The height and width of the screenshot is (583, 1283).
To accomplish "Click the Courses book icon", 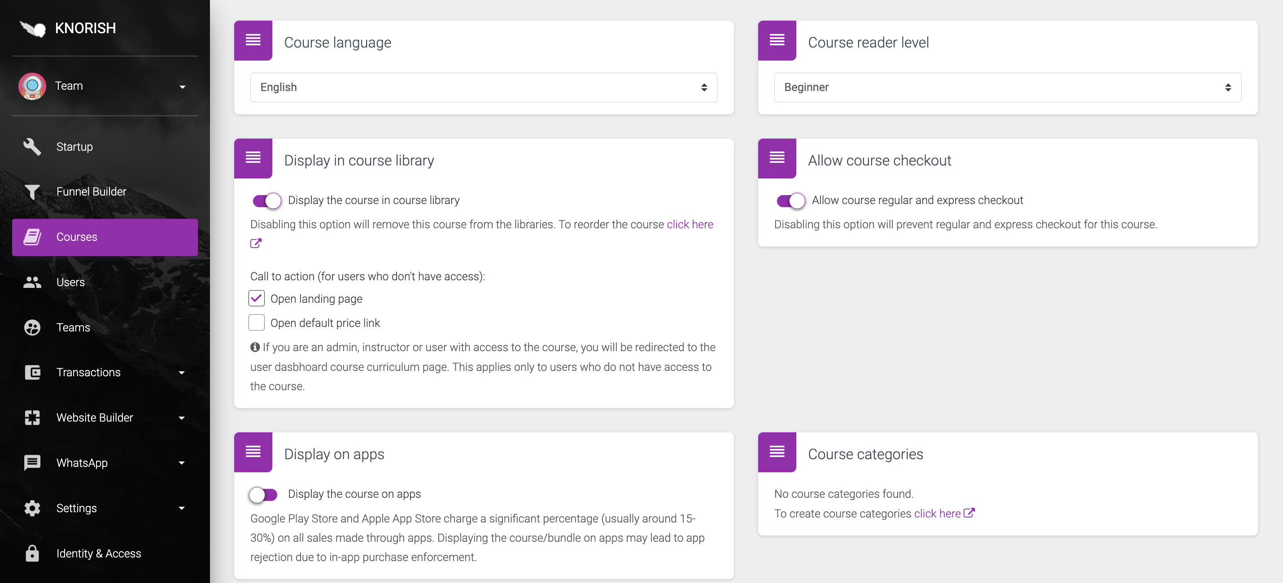I will coord(32,237).
